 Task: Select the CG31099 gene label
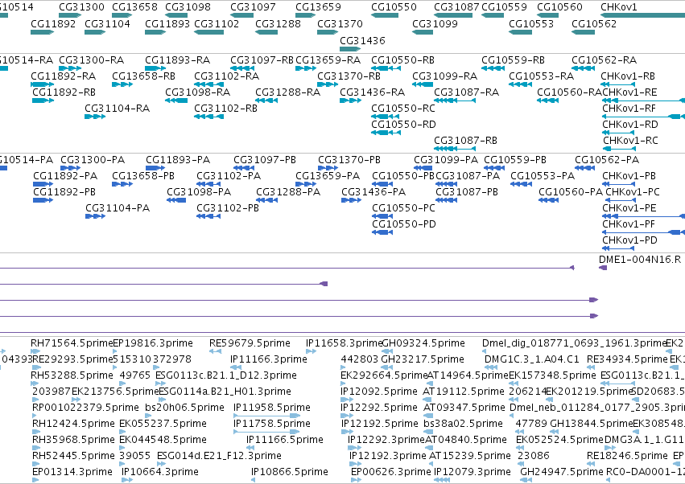click(435, 23)
